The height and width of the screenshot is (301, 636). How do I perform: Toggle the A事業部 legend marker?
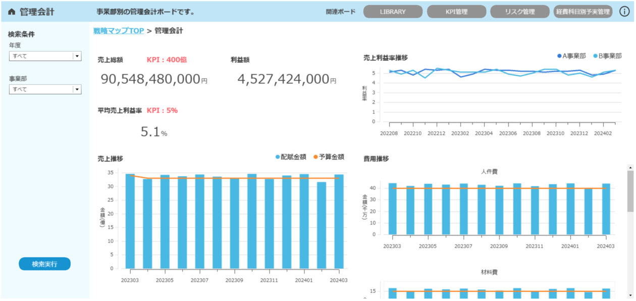(559, 56)
